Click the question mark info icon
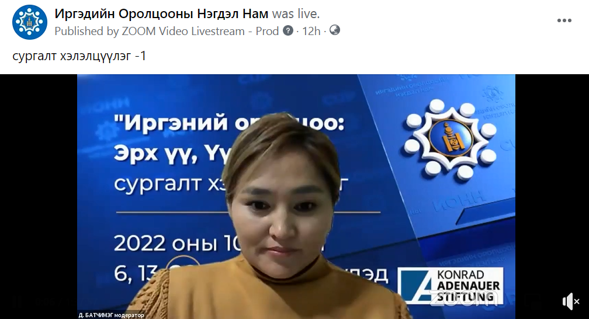This screenshot has width=589, height=319. tap(287, 30)
